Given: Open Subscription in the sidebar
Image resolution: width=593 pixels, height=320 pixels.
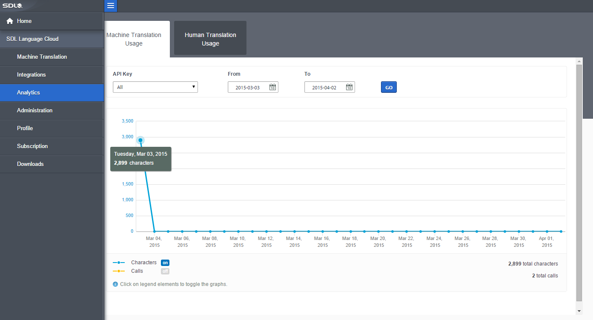Looking at the screenshot, I should pyautogui.click(x=32, y=146).
